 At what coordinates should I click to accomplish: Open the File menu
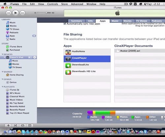pyautogui.click(x=24, y=4)
